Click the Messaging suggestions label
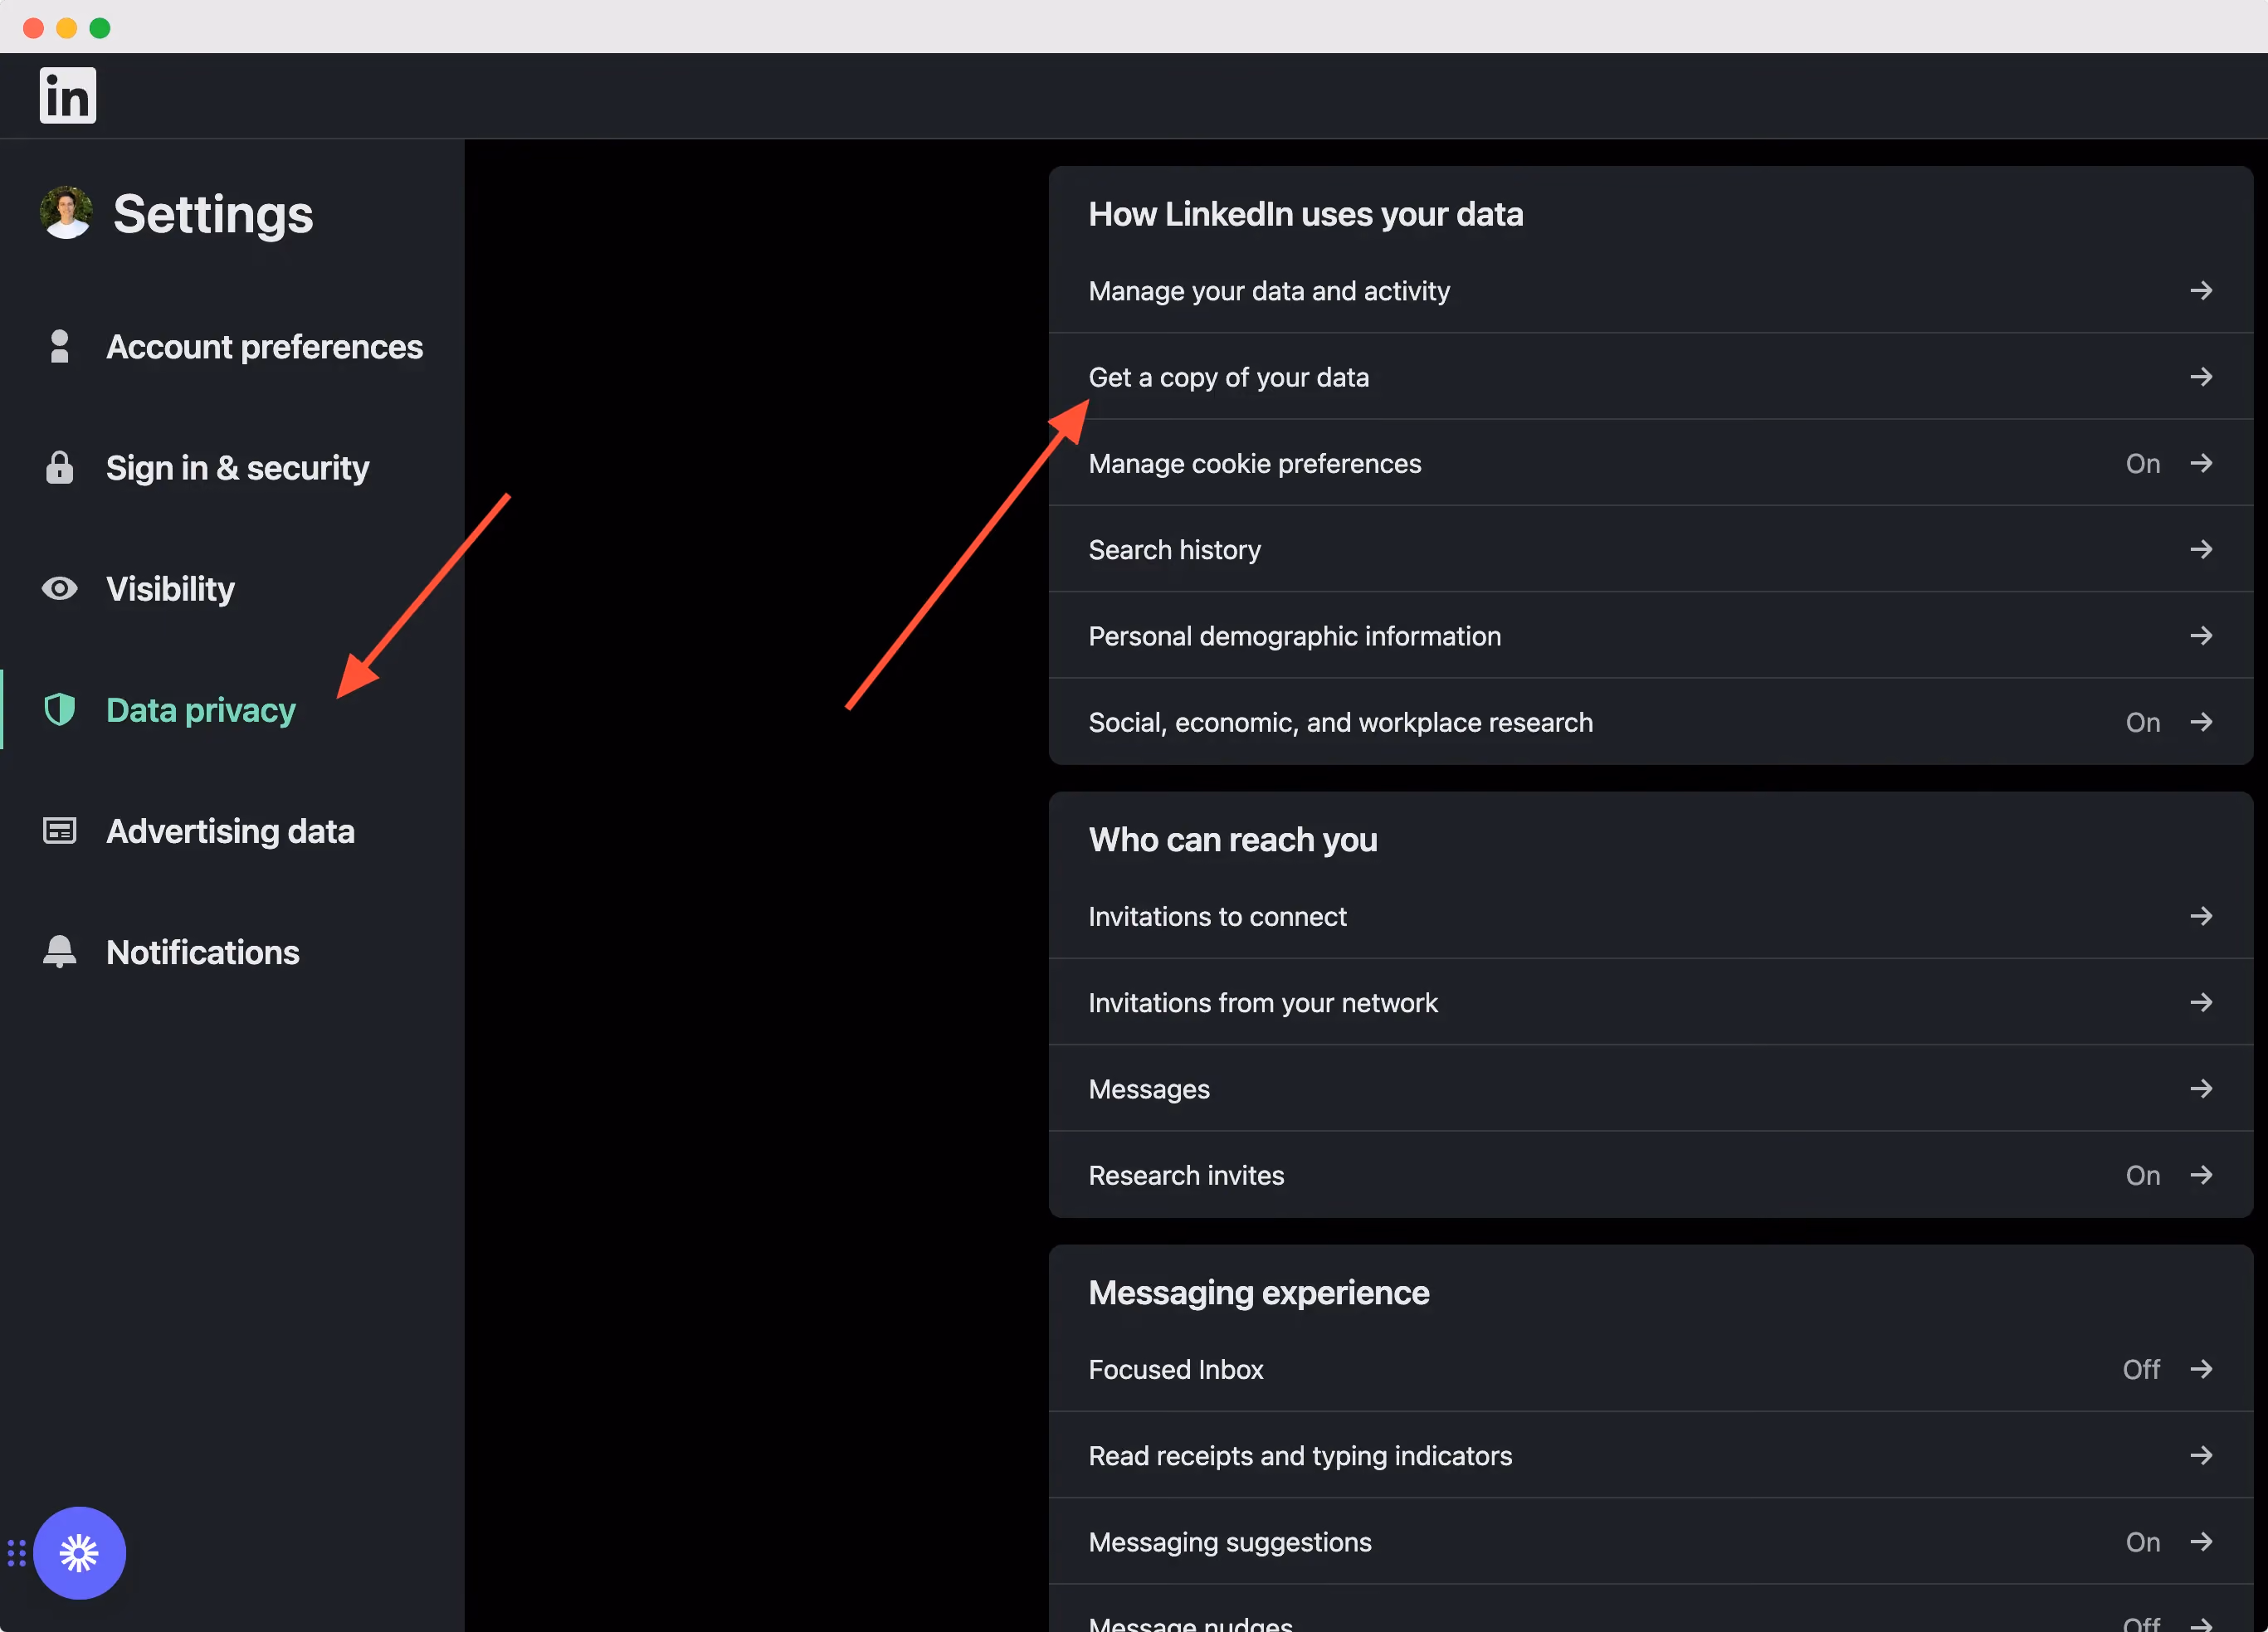The height and width of the screenshot is (1632, 2268). coord(1230,1543)
